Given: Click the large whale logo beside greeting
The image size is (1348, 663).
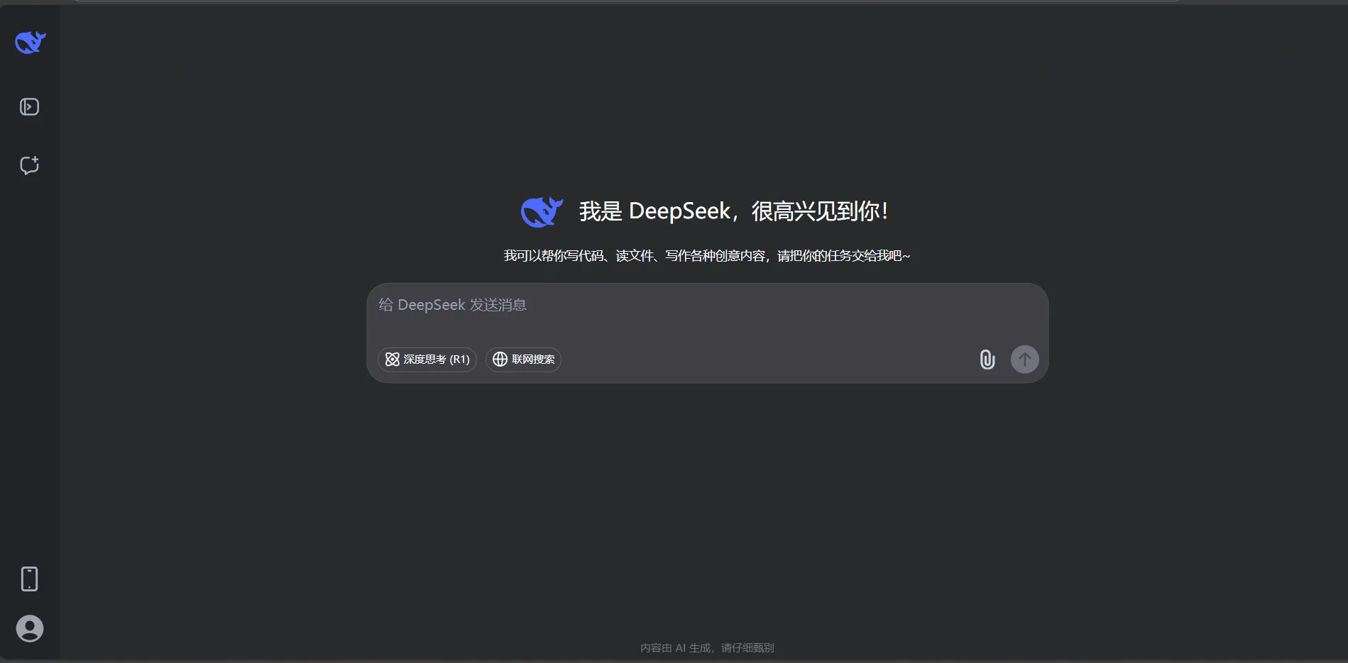Looking at the screenshot, I should [542, 211].
